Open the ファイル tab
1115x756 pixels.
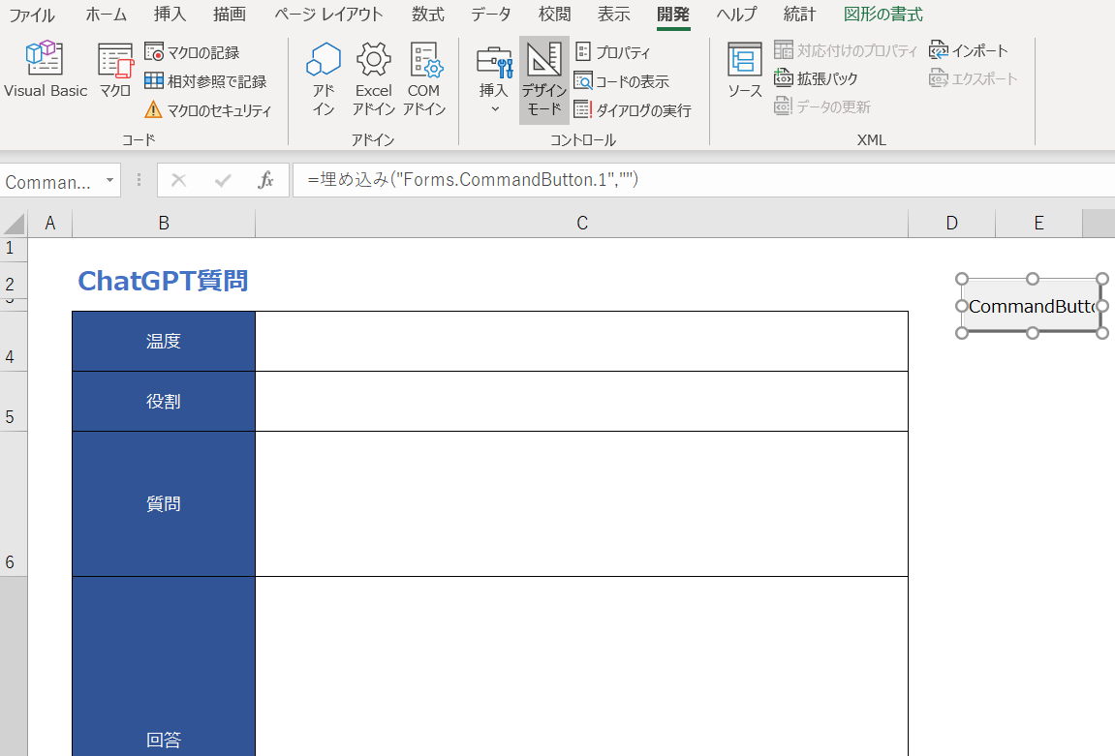(x=31, y=15)
